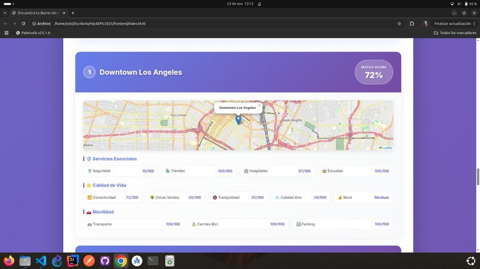Reload the page with the refresh icon
The width and height of the screenshot is (480, 269).
point(23,24)
